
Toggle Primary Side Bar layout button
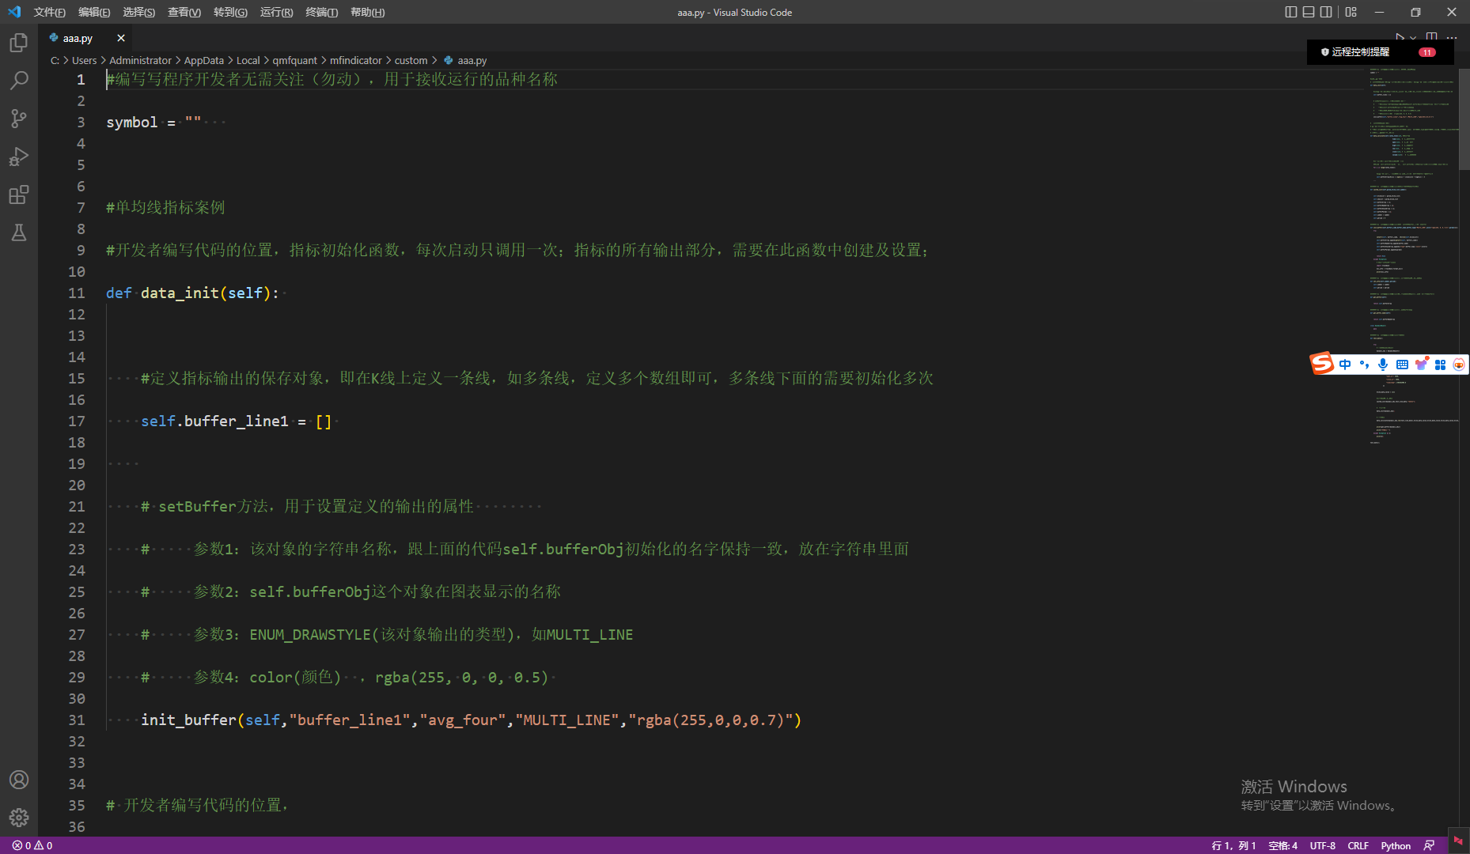point(1291,12)
